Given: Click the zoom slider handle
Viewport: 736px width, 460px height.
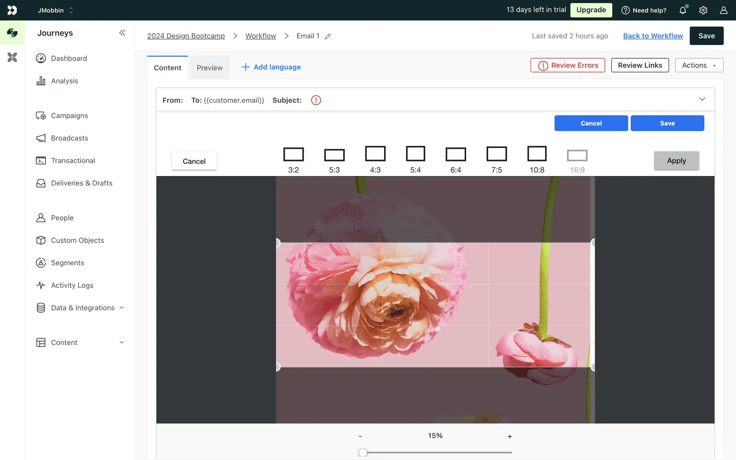Looking at the screenshot, I should tap(363, 453).
